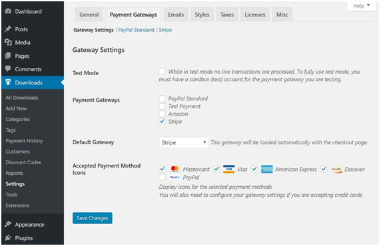Open Tags in Downloads submenu

tap(11, 130)
